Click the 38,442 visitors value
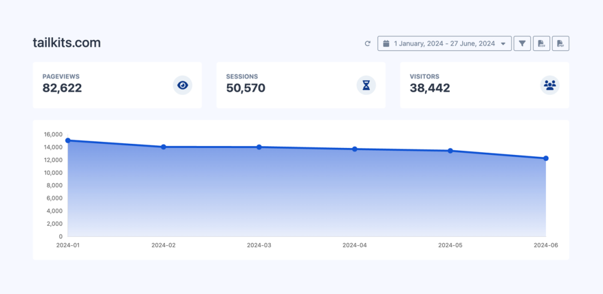This screenshot has height=294, width=603. 430,88
